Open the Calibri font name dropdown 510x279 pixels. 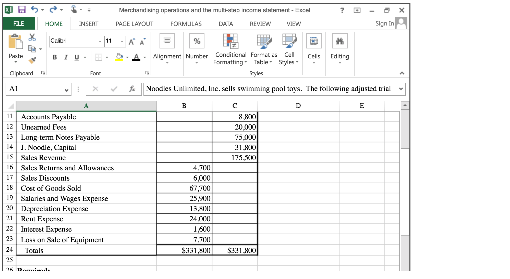[100, 41]
